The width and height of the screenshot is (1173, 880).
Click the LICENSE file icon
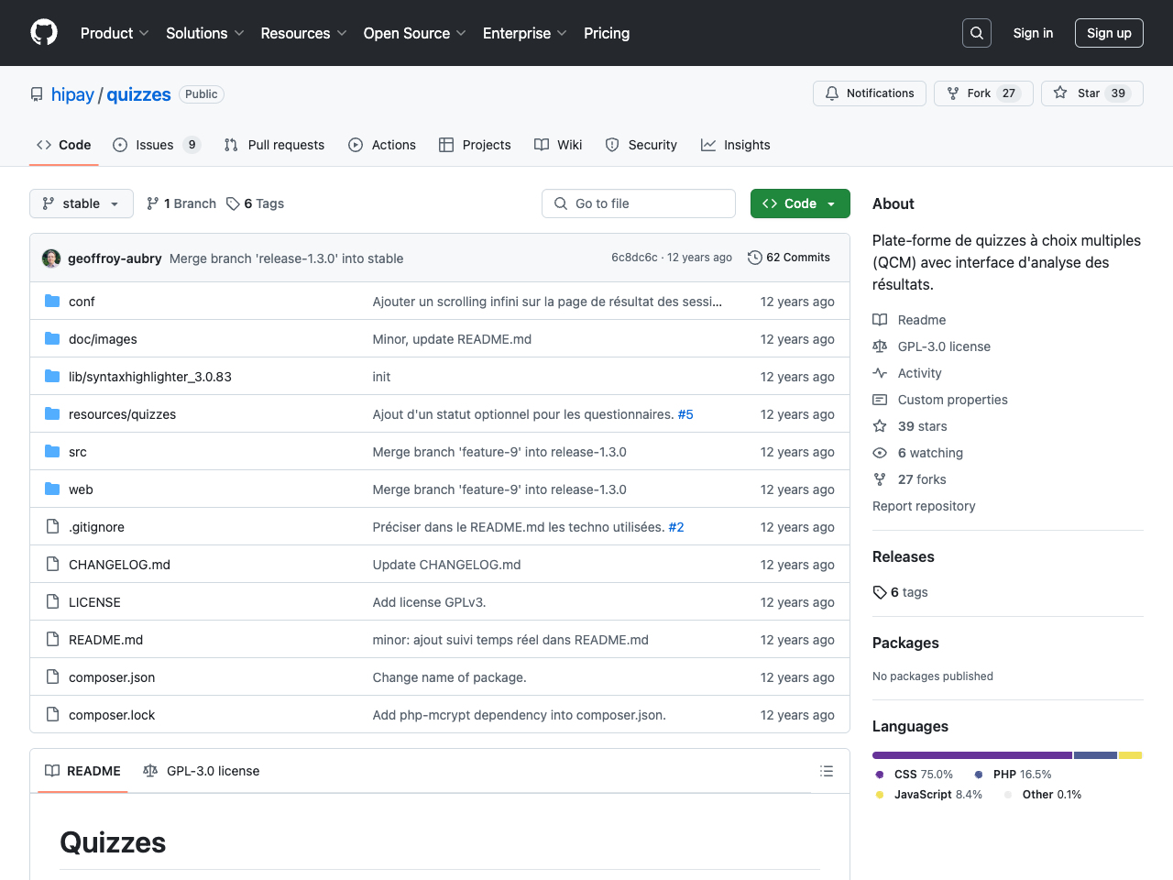(52, 601)
